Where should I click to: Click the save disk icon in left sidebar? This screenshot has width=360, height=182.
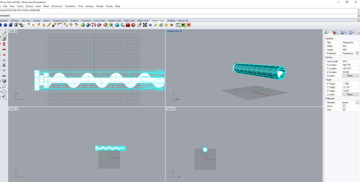pos(4,38)
